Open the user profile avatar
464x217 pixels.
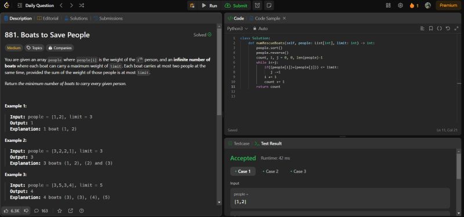(427, 5)
